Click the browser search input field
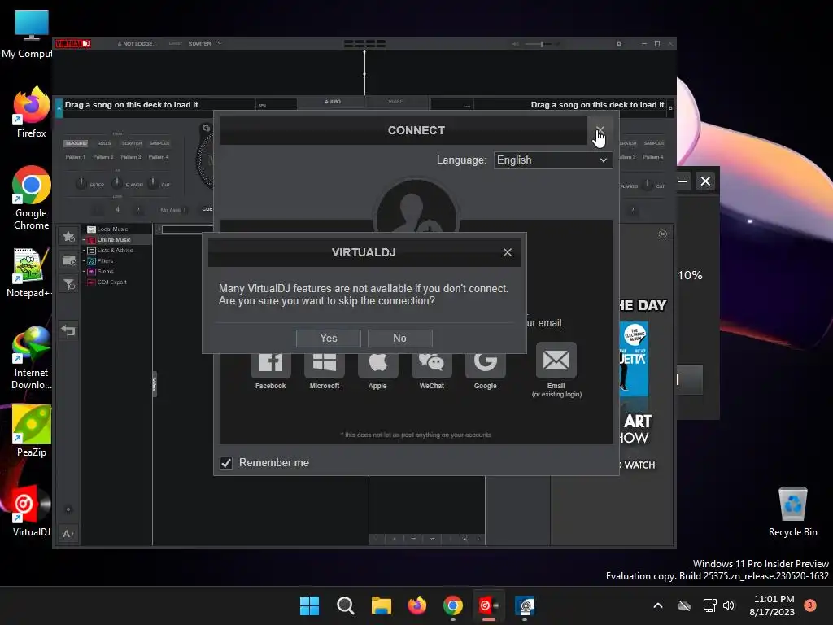The image size is (833, 625). [187, 229]
